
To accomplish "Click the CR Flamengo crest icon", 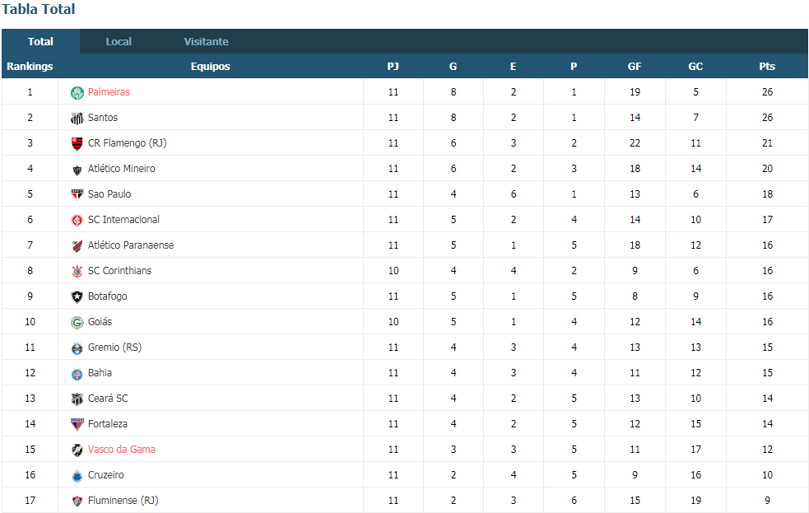I will 77,143.
